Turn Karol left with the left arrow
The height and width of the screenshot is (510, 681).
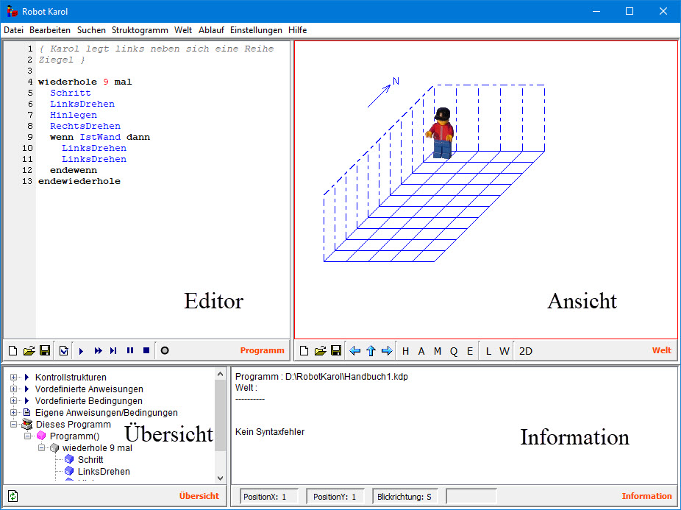pos(355,351)
